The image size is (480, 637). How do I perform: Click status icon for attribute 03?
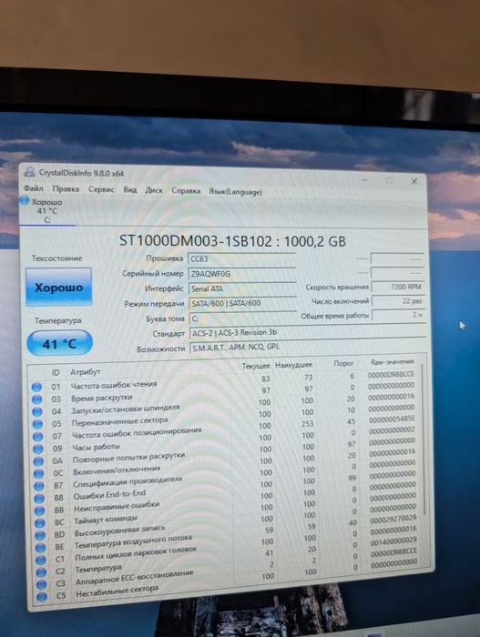tap(37, 399)
